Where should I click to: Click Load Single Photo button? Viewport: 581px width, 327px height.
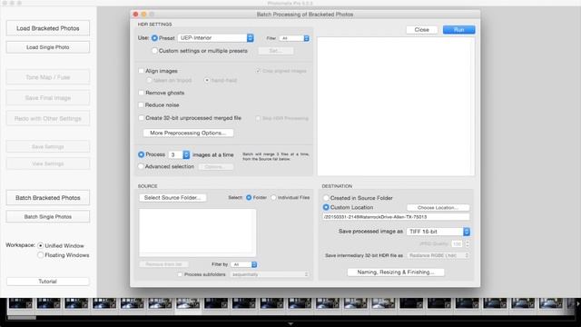coord(48,47)
